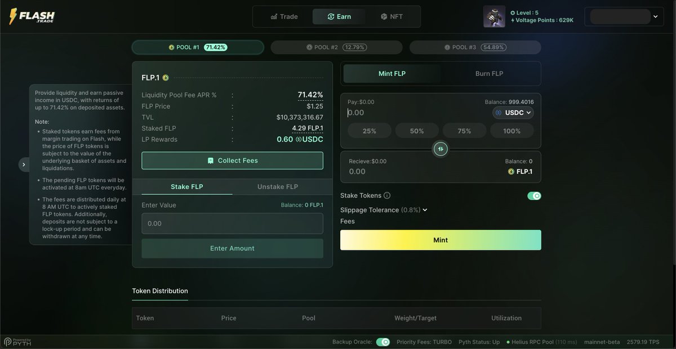Open the Trade tab
The height and width of the screenshot is (349, 676).
tap(284, 16)
